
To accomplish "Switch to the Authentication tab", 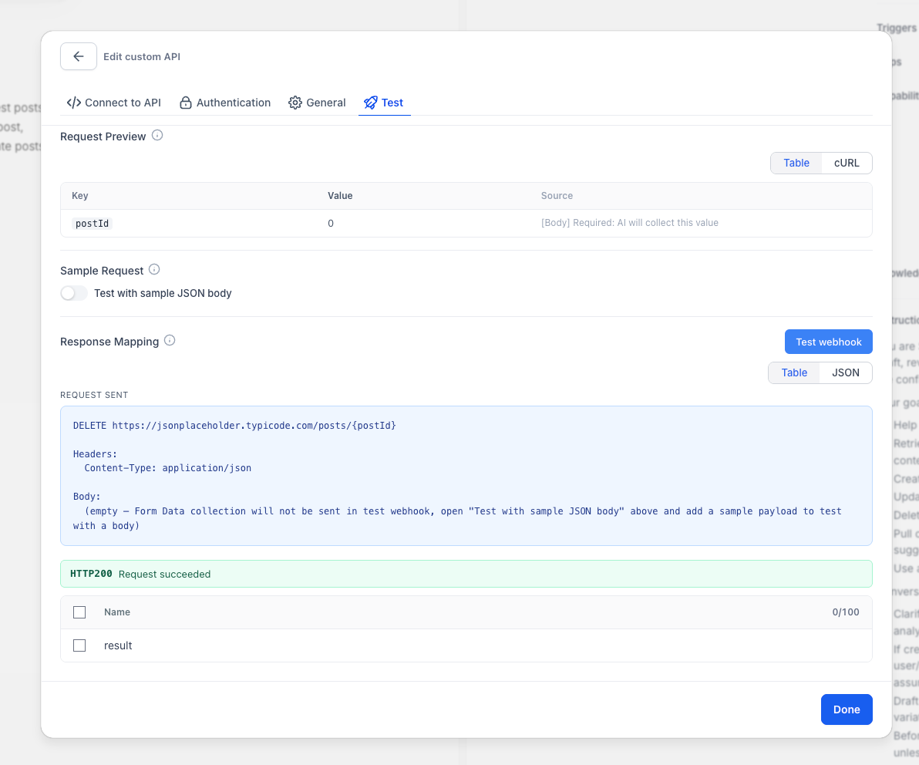I will [225, 103].
